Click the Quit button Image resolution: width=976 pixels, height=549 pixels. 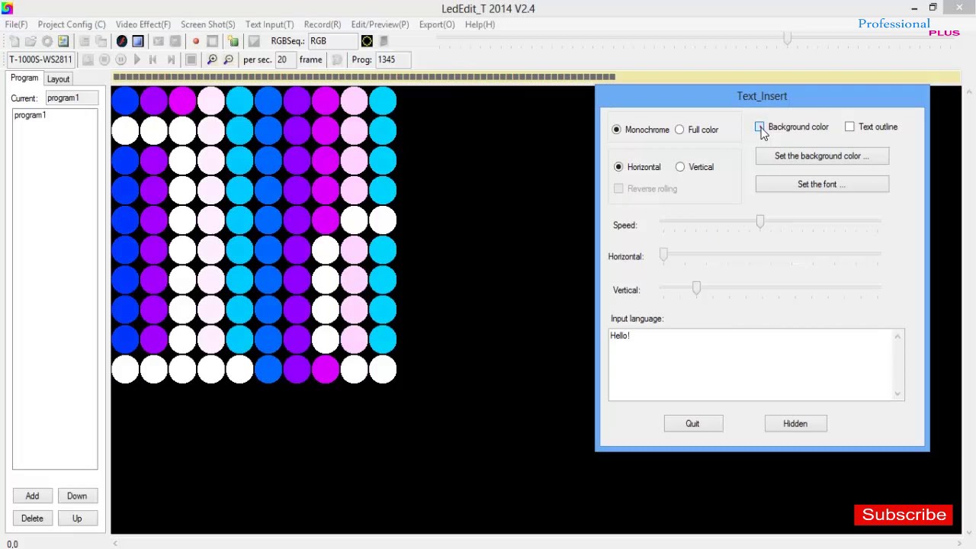coord(692,424)
